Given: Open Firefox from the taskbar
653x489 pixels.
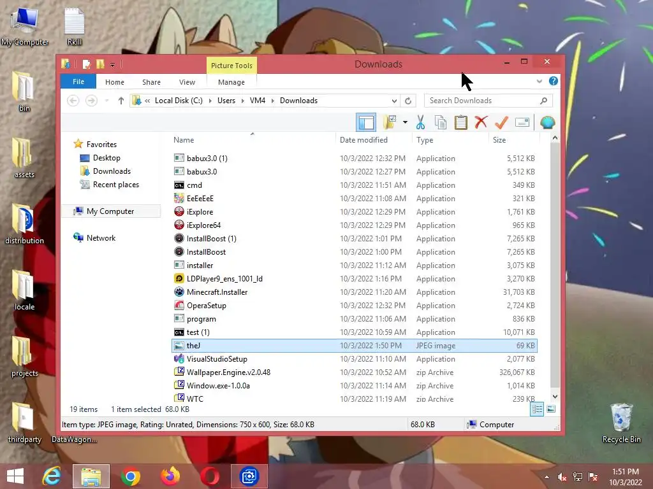Looking at the screenshot, I should point(170,476).
